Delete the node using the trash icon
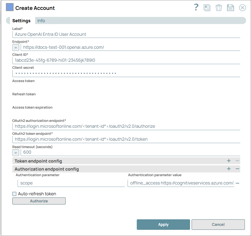This screenshot has height=236, width=251. (219, 7)
